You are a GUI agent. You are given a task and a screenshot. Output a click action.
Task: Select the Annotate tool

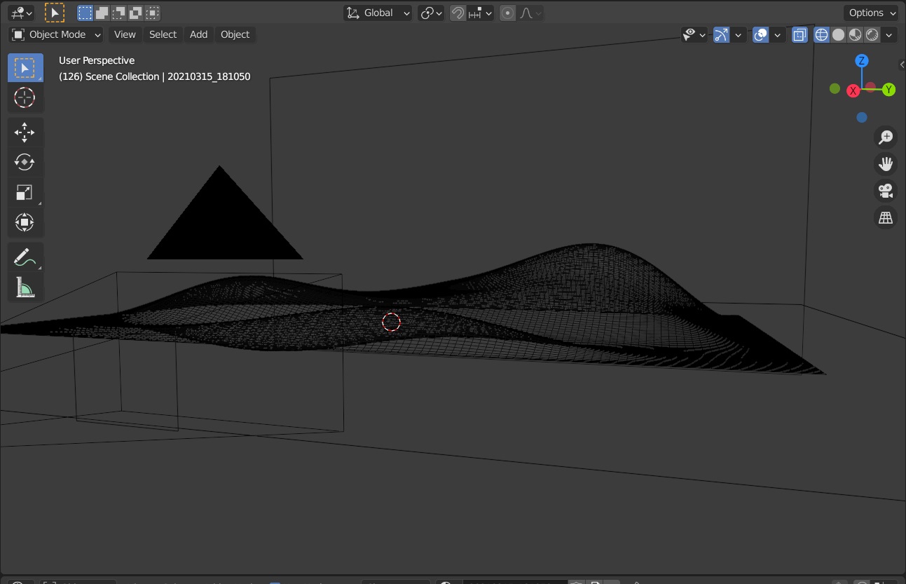25,257
